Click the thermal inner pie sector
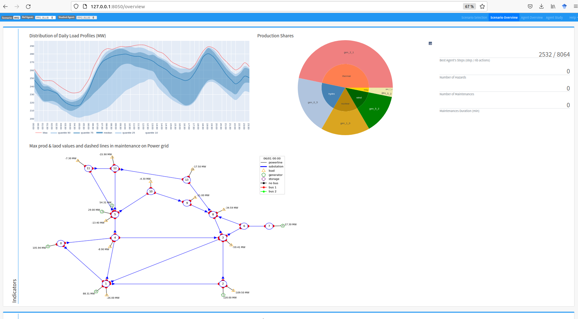Viewport: 578px width, 319px height. (346, 76)
